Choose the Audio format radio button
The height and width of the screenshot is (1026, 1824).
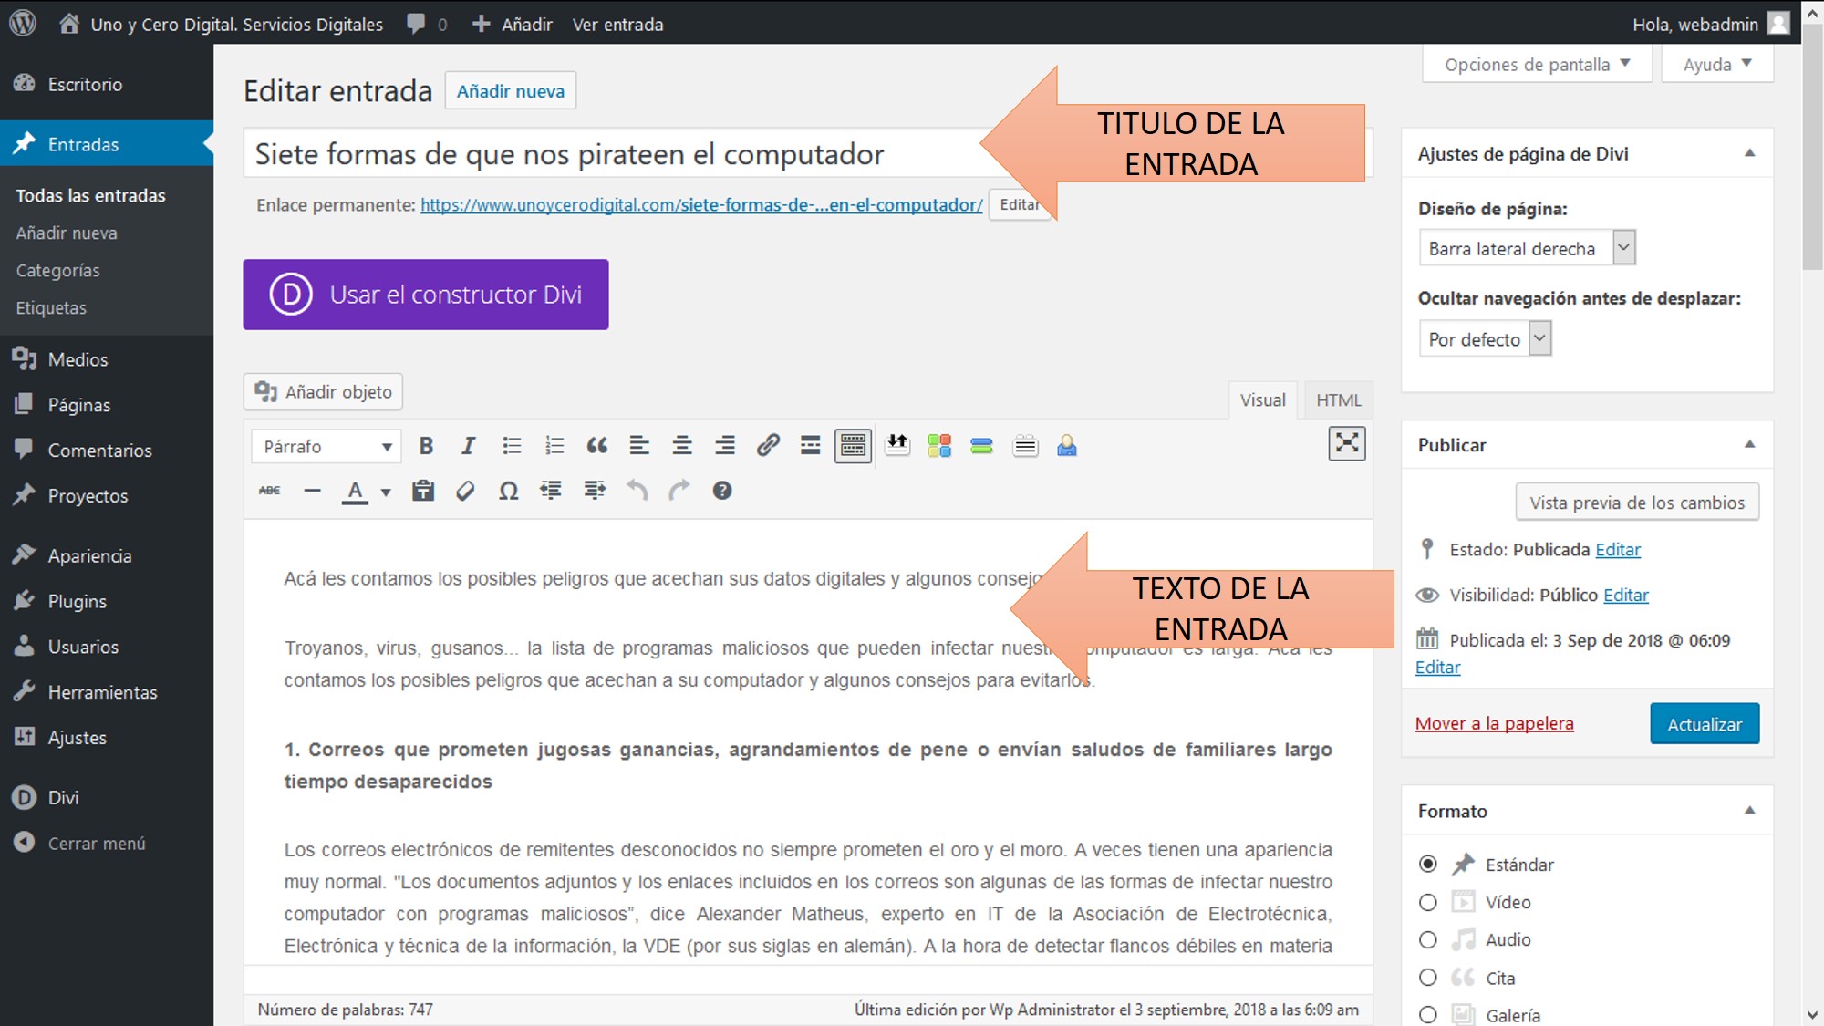click(x=1428, y=940)
